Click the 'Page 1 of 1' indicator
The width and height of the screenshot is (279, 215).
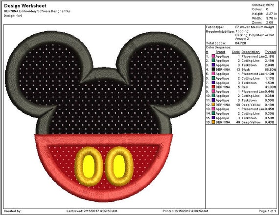coord(267,211)
